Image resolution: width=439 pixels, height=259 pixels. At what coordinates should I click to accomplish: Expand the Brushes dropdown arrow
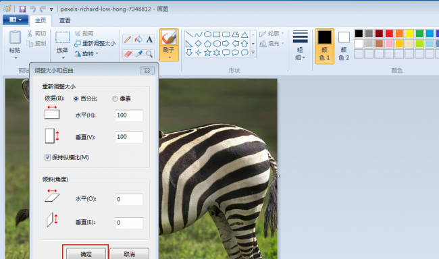tap(170, 57)
